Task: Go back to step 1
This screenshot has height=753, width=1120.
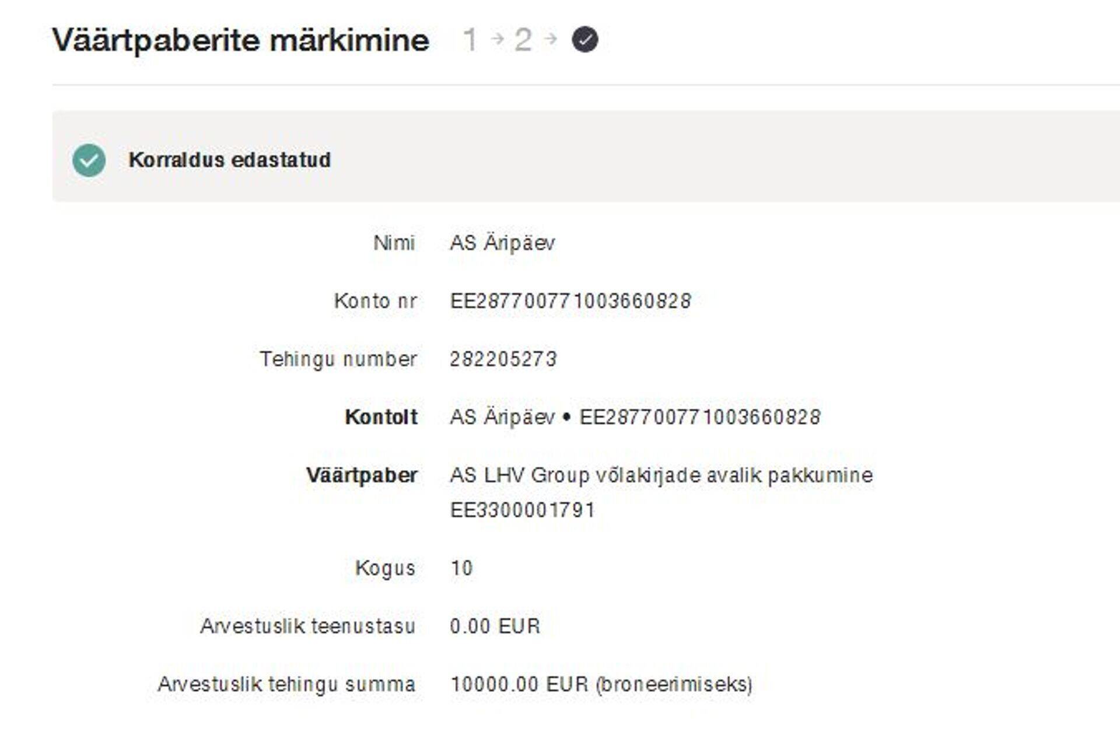Action: click(x=470, y=40)
